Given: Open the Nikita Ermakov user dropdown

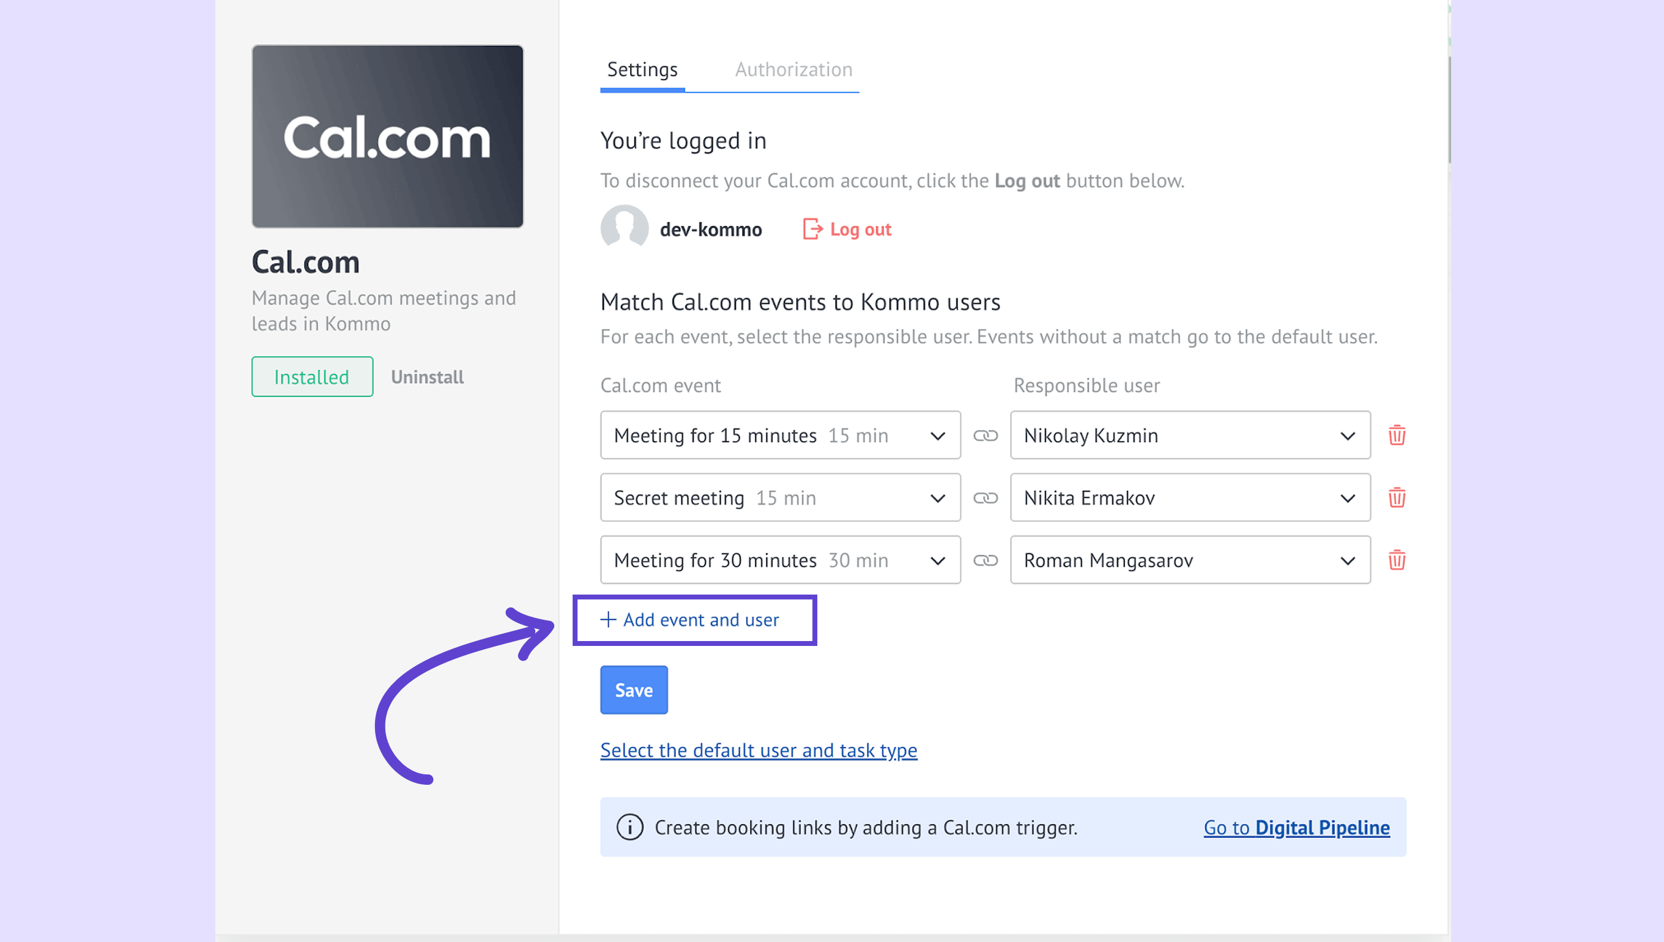Looking at the screenshot, I should [x=1189, y=497].
